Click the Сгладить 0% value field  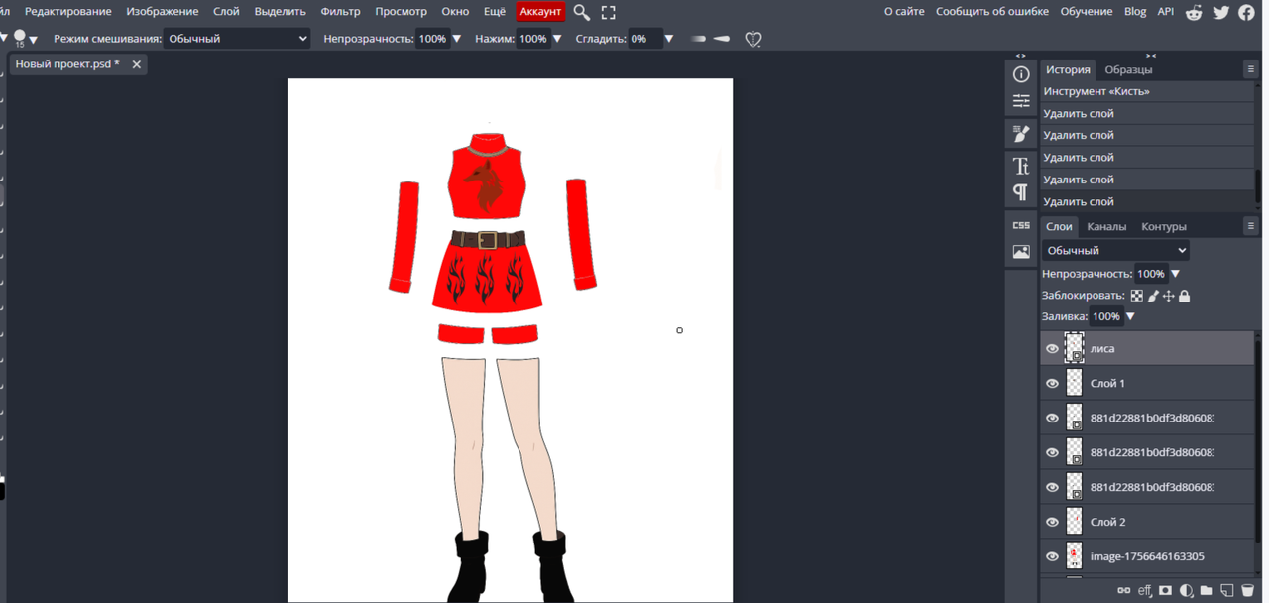pos(644,39)
